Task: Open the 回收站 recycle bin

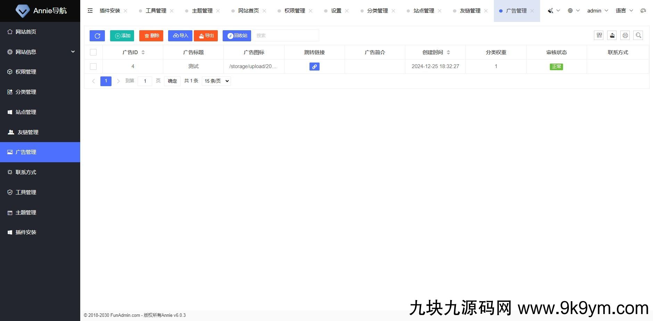Action: point(237,36)
